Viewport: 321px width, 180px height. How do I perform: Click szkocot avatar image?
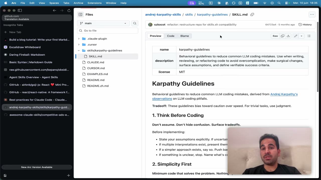(150, 24)
